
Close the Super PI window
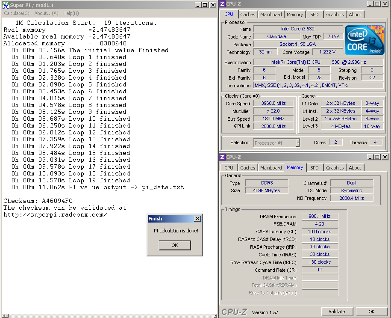(212, 5)
